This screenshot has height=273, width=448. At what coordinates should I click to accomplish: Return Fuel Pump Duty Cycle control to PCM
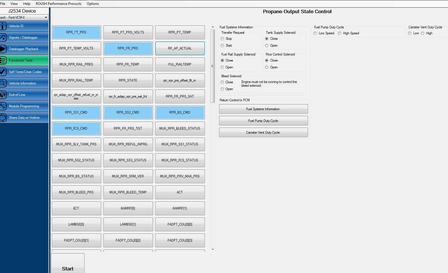pos(263,120)
